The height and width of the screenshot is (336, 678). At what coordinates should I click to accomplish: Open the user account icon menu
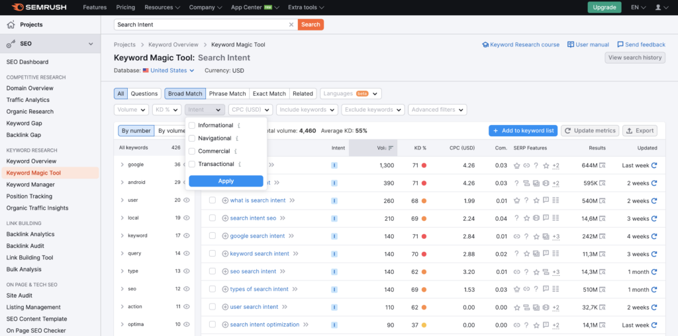pyautogui.click(x=661, y=7)
